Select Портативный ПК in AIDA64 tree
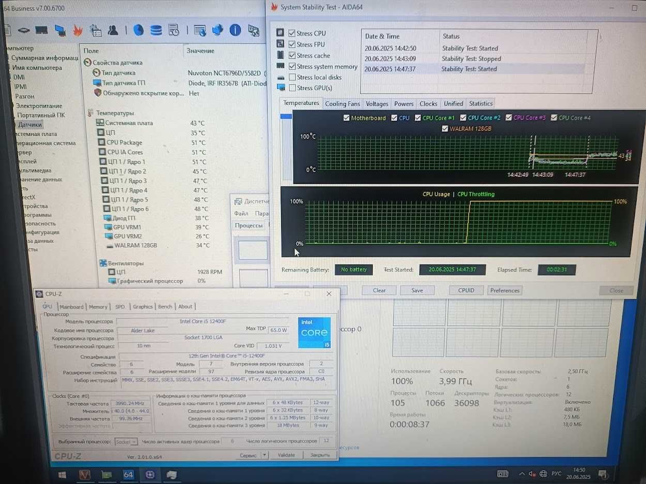 (41, 115)
